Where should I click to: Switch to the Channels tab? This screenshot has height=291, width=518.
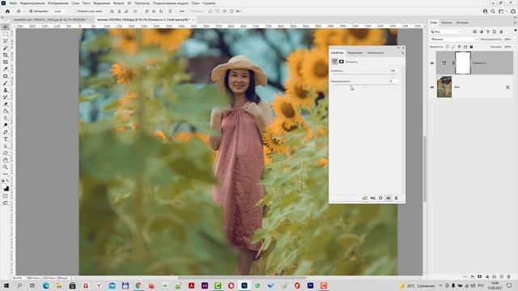pos(446,23)
